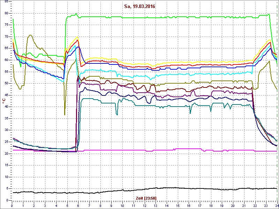Click the 60 value on temperature axis

pos(6,60)
